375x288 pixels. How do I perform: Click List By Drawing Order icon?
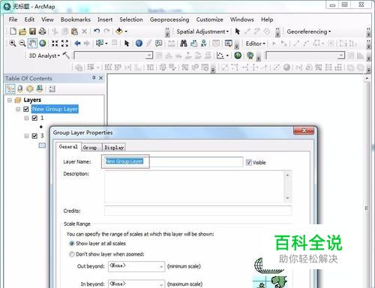pyautogui.click(x=10, y=88)
